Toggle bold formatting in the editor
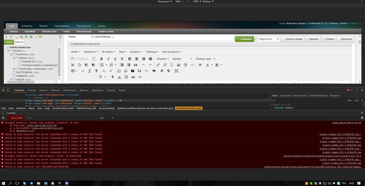 tap(101, 59)
